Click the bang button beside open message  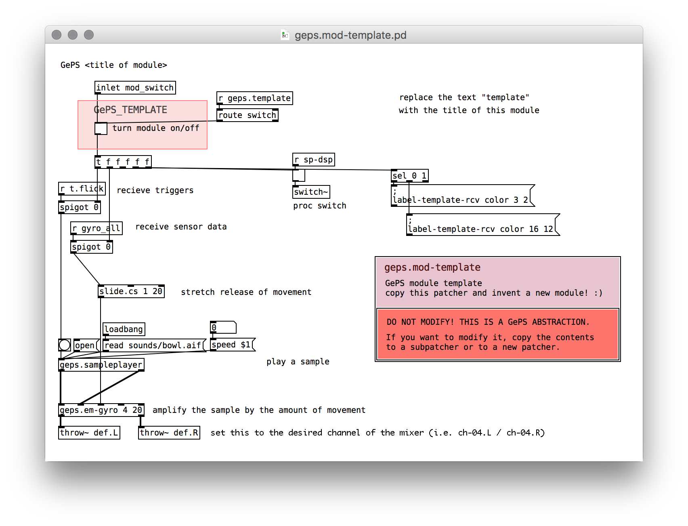pos(65,345)
